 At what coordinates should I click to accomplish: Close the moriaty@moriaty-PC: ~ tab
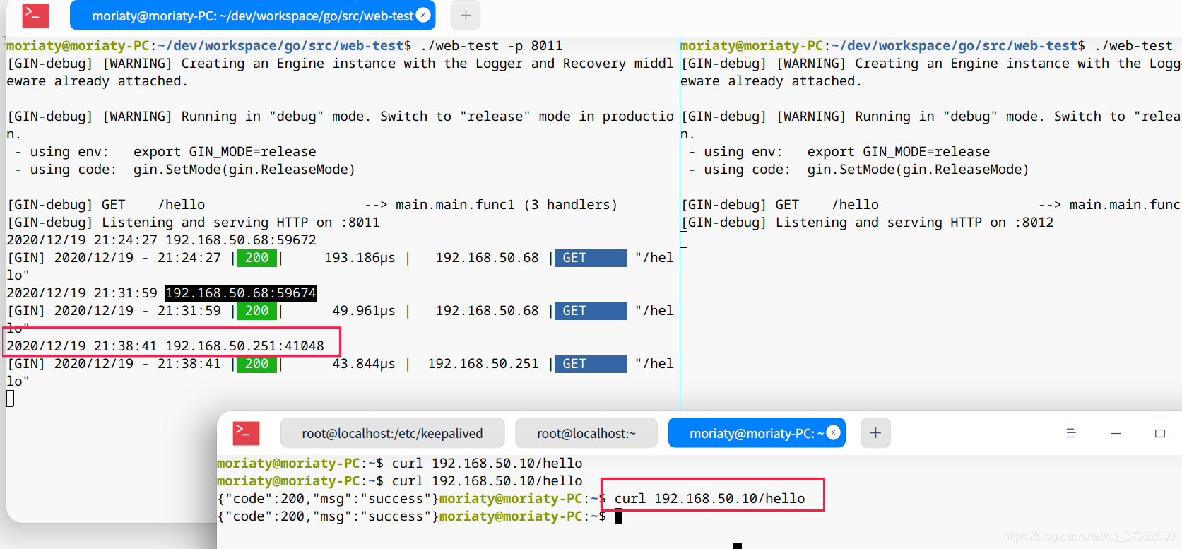point(834,432)
